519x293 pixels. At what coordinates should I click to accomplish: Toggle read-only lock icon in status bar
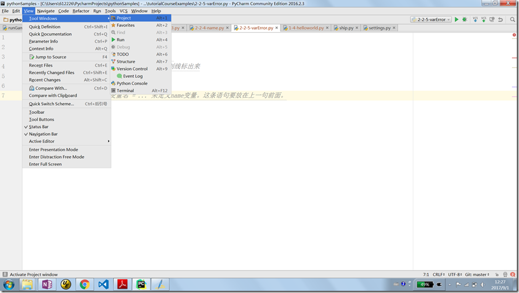497,274
